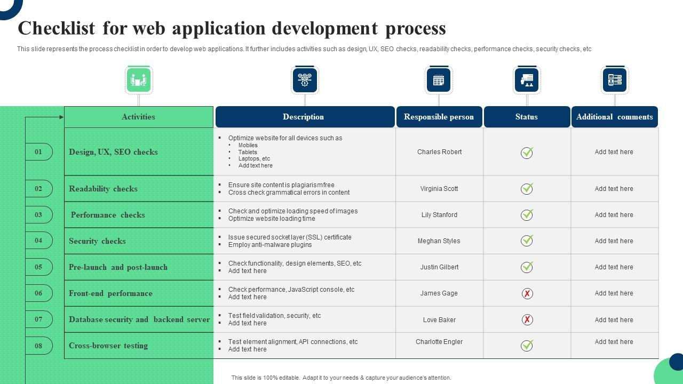Click the name 'James Gage'
The width and height of the screenshot is (683, 384).
click(439, 293)
